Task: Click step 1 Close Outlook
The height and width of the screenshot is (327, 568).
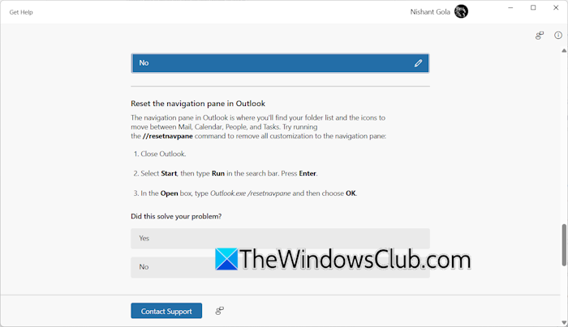Action: coord(163,154)
